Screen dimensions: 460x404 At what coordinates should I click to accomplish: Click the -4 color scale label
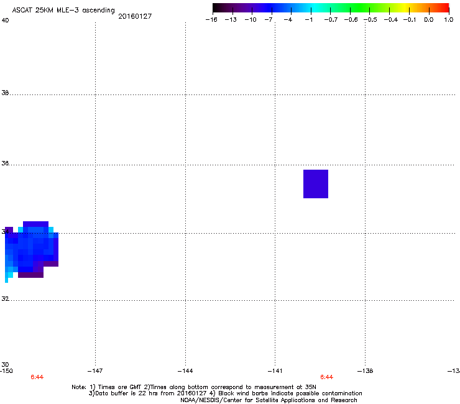click(x=288, y=20)
